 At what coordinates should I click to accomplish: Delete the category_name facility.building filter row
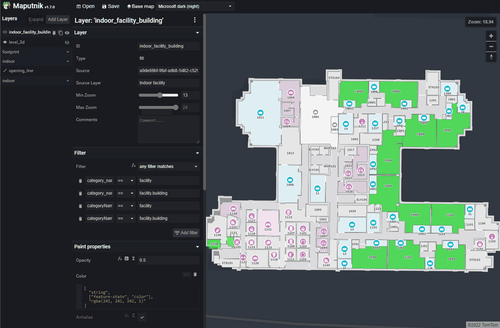[80, 193]
